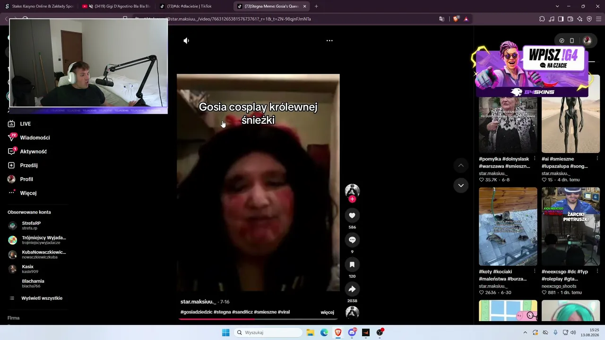The width and height of the screenshot is (605, 340).
Task: Open the Windows Start menu
Action: click(x=226, y=332)
